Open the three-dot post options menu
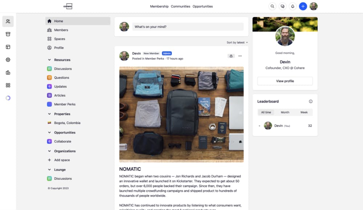 [240, 56]
